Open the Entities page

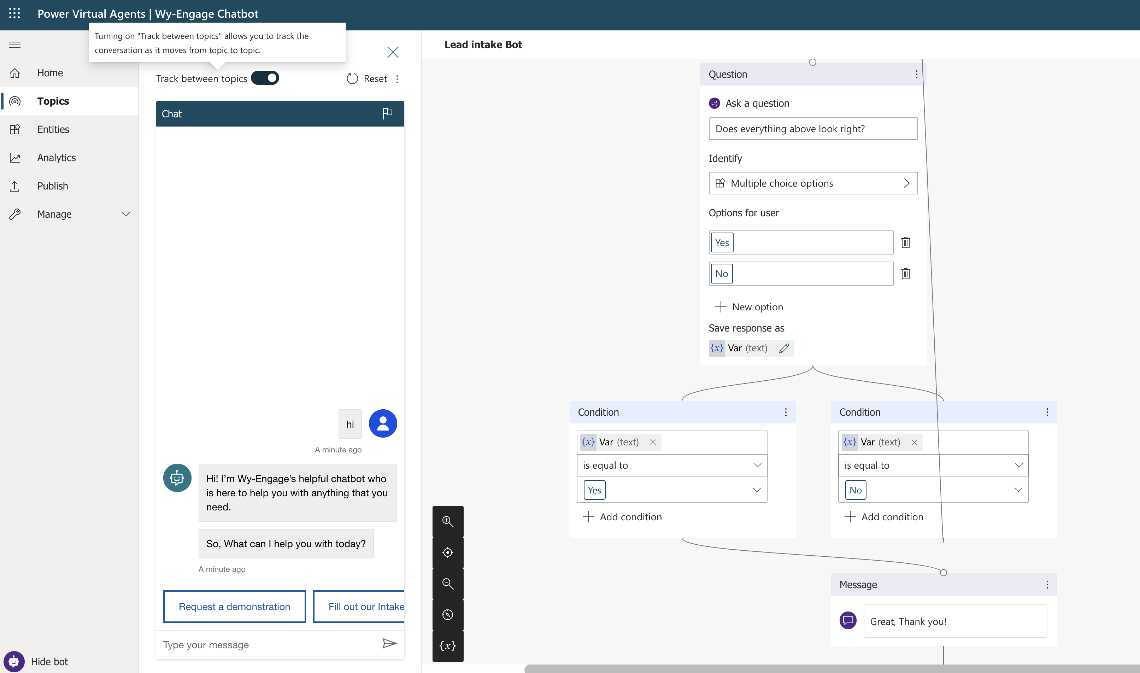click(69, 129)
